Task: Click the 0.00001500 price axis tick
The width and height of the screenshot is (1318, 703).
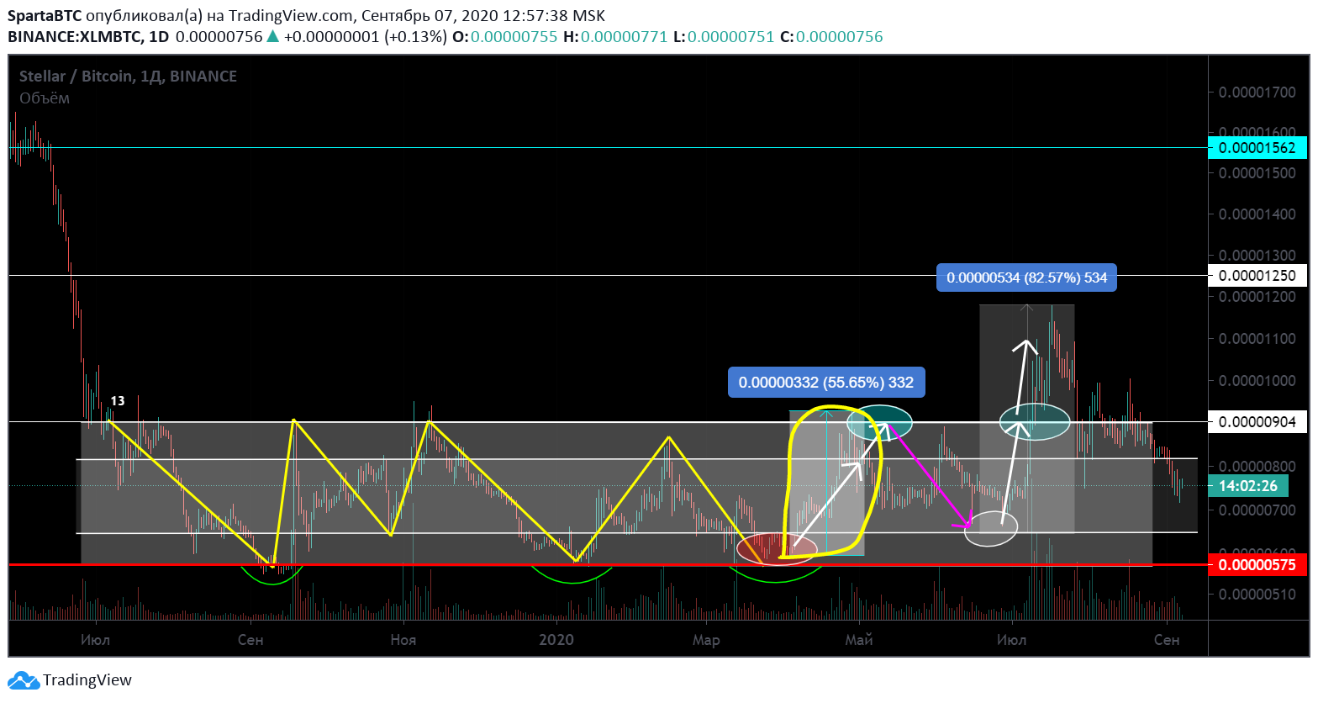Action: pyautogui.click(x=1257, y=172)
